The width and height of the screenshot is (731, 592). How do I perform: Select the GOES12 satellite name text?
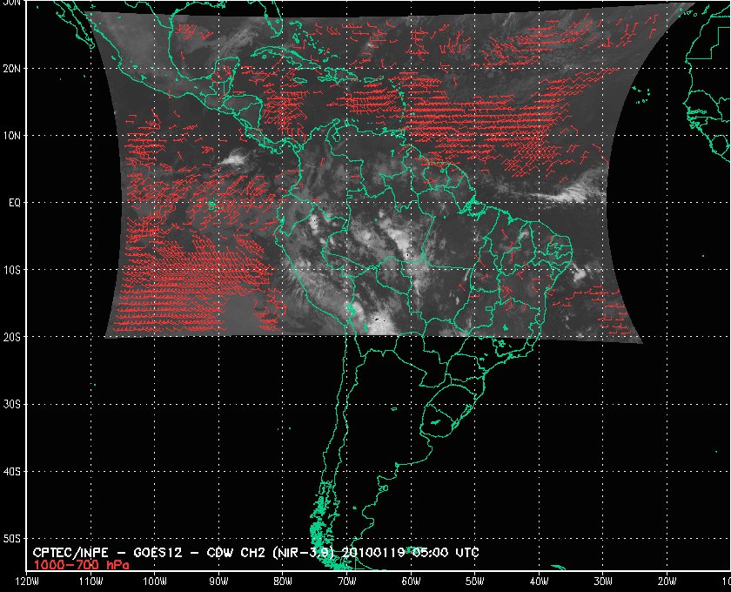(158, 554)
